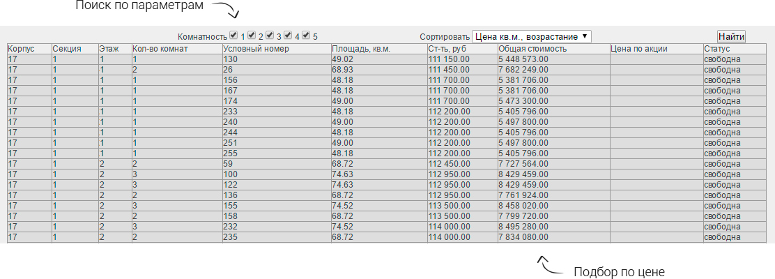
Task: Toggle the 1-room checkbox in Комнатность
Action: tap(234, 35)
